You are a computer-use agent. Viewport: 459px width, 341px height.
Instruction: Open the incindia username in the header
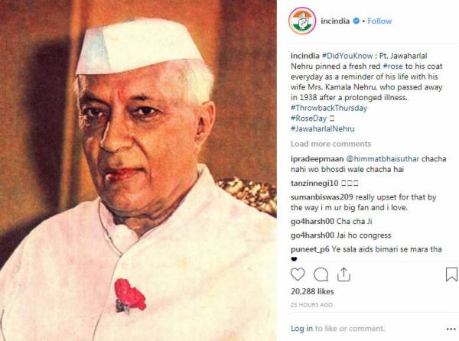[x=335, y=21]
